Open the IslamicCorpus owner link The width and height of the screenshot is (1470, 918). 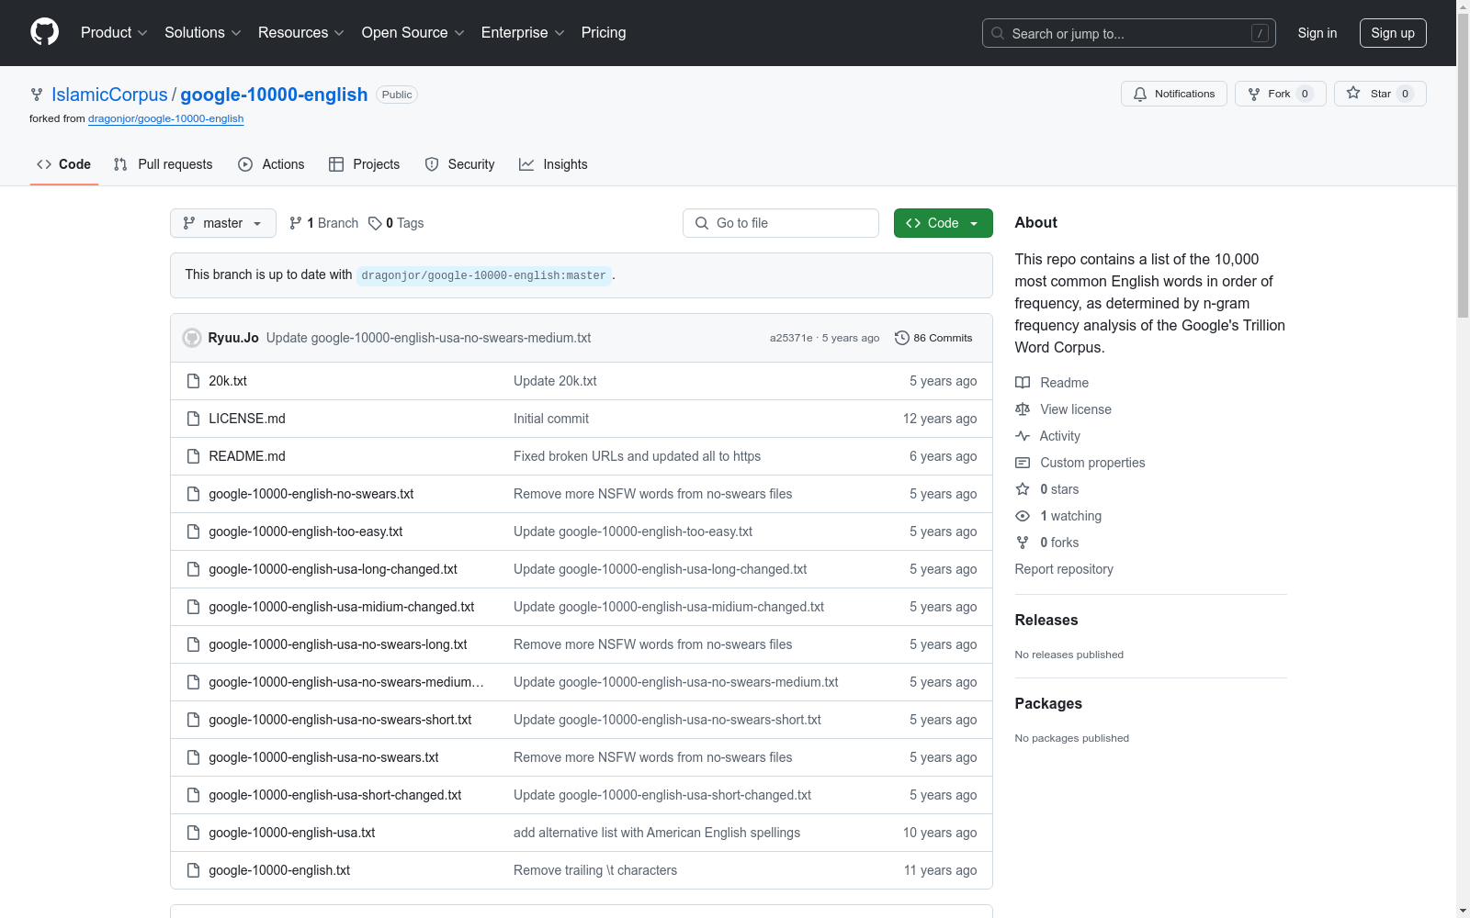[x=109, y=95]
